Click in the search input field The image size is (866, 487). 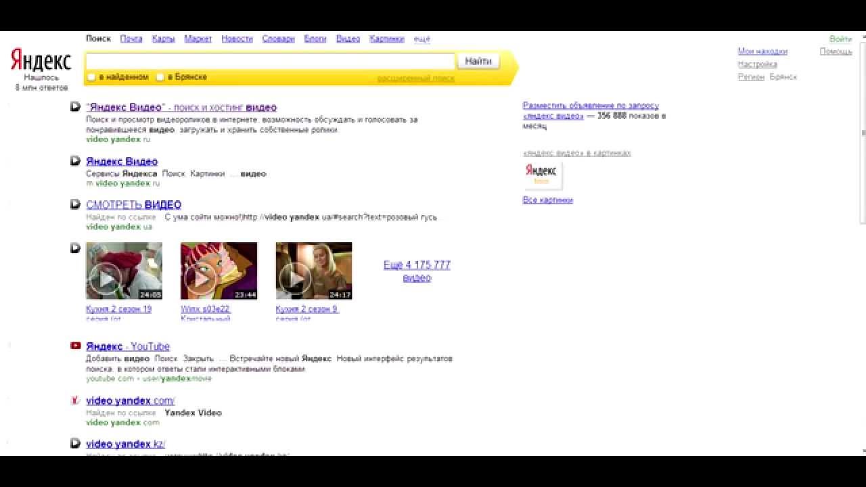(270, 62)
